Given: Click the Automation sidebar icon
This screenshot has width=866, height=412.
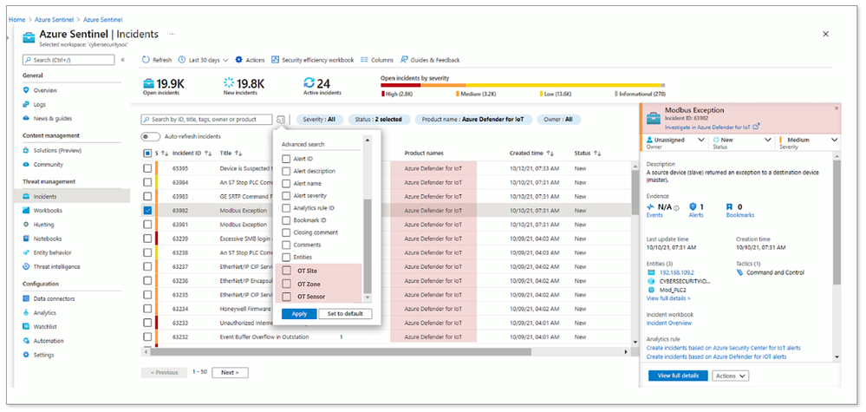Looking at the screenshot, I should pos(26,341).
